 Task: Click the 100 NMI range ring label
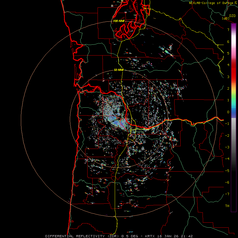point(119,21)
